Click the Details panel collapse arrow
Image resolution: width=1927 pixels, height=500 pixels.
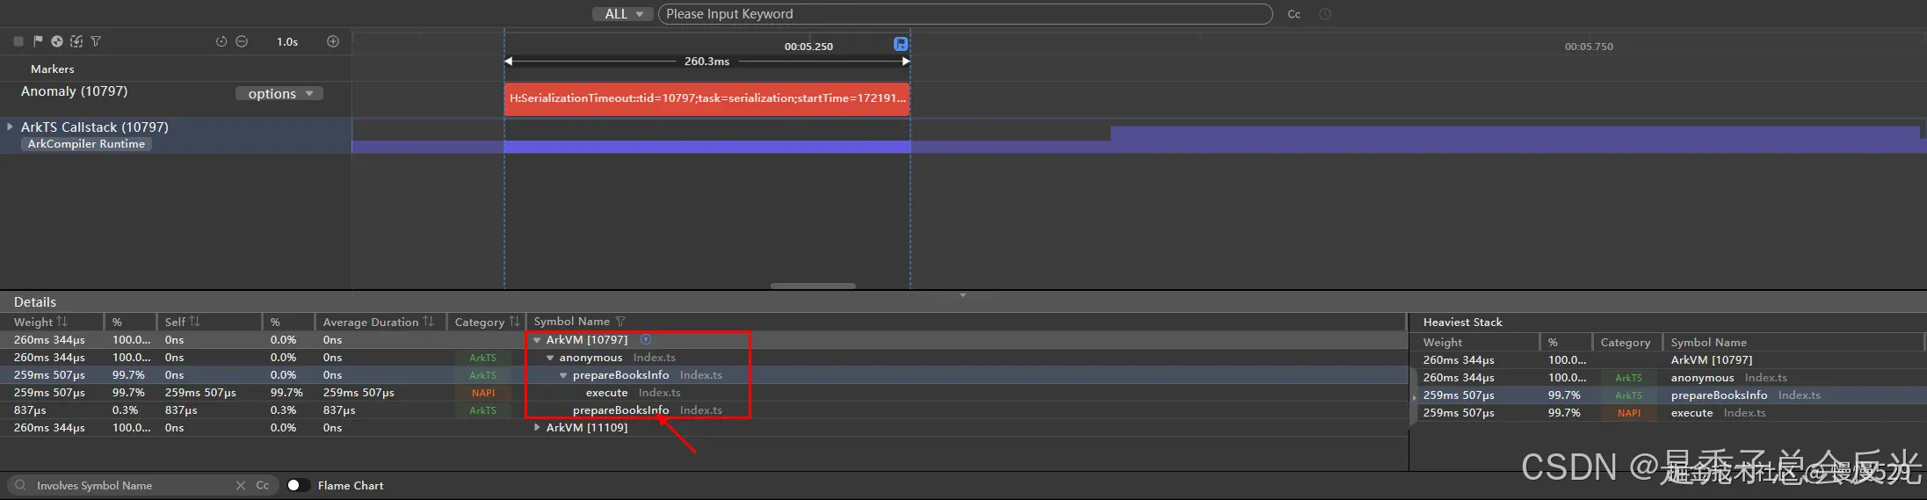963,295
